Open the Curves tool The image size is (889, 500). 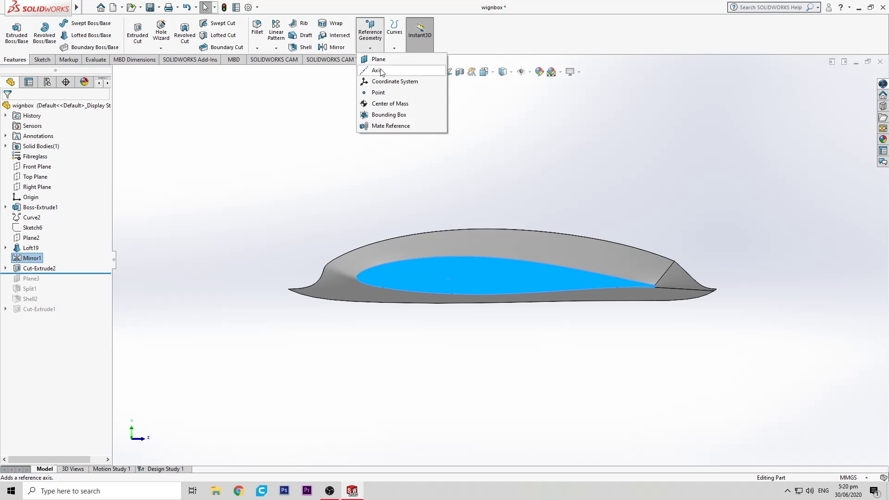394,27
